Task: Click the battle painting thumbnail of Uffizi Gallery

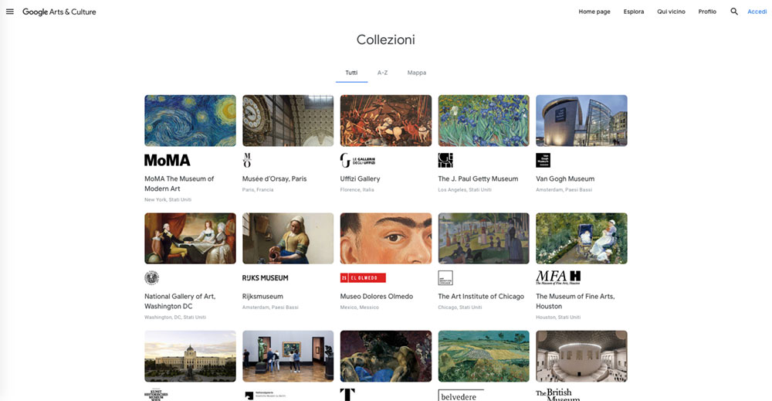Action: pyautogui.click(x=386, y=121)
